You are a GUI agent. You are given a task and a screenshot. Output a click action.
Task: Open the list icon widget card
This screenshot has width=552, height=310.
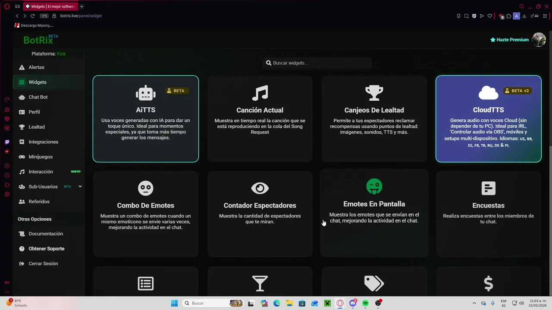[x=146, y=281]
